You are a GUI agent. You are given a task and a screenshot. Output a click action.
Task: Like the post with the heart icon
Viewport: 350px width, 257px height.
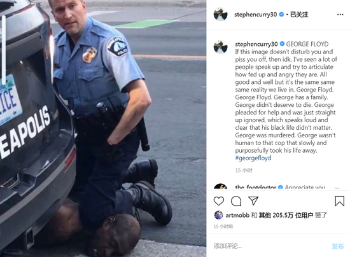219,201
